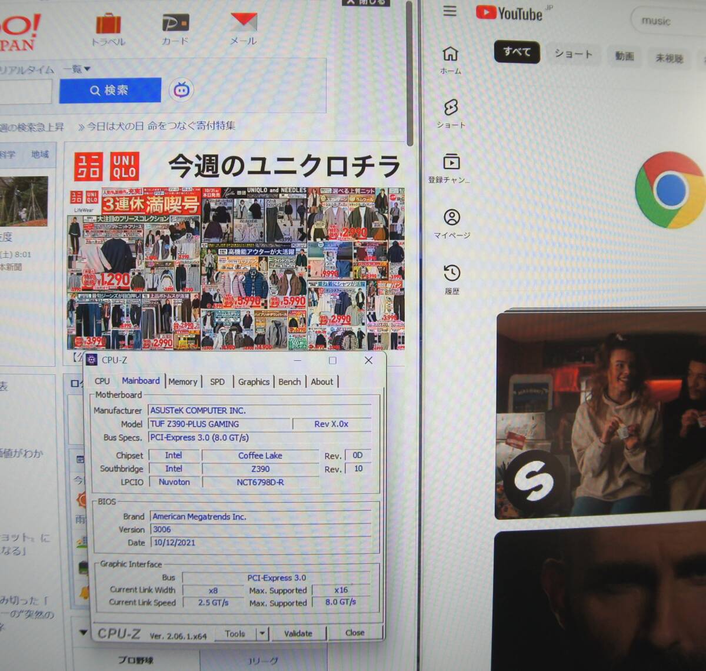Go to YouTube Home in sidebar
Viewport: 706px width, 671px height.
point(451,59)
